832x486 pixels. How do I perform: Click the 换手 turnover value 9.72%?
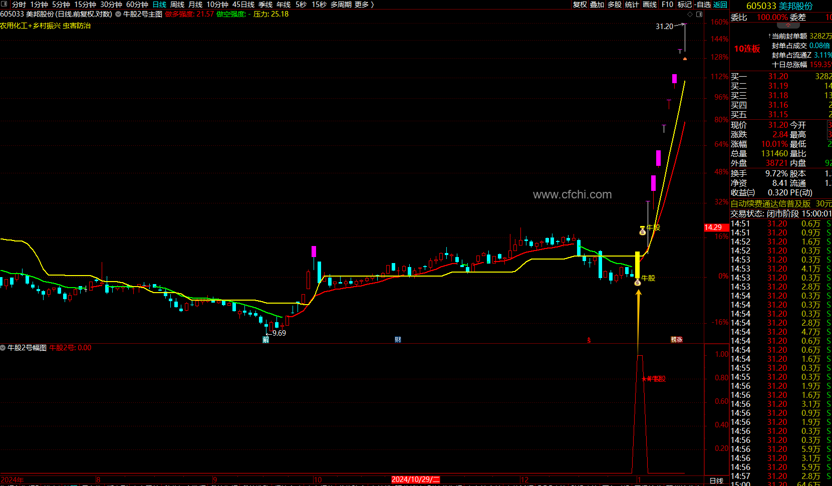click(x=777, y=173)
